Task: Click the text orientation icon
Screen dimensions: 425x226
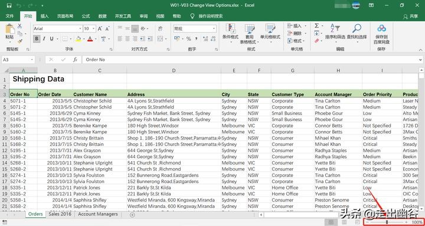Action: click(143, 28)
